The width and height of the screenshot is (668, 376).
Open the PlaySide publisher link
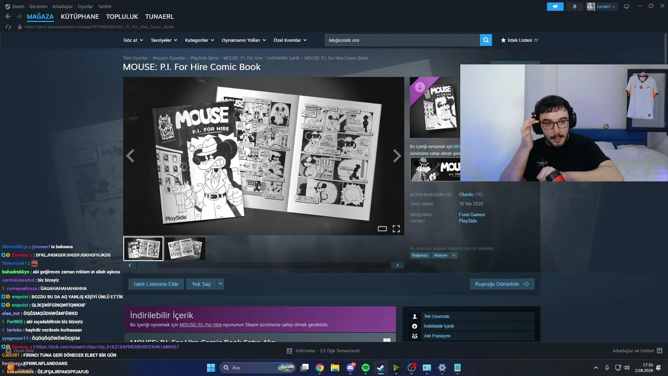(x=468, y=221)
